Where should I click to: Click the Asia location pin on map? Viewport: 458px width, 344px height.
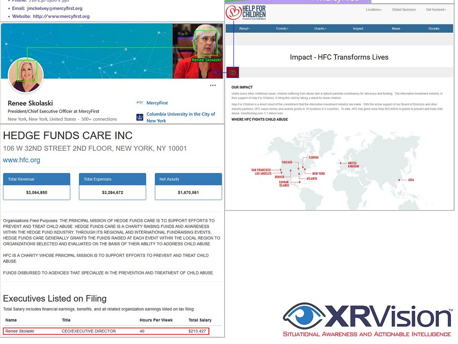[399, 180]
